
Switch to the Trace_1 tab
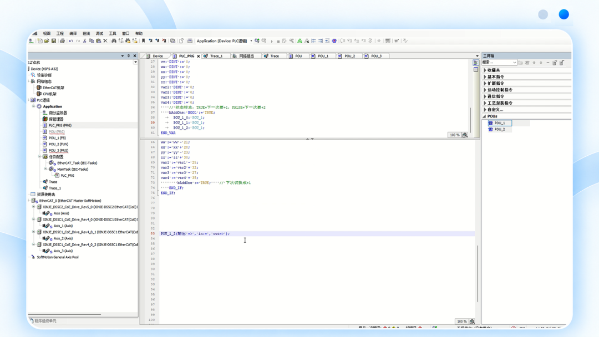[216, 56]
